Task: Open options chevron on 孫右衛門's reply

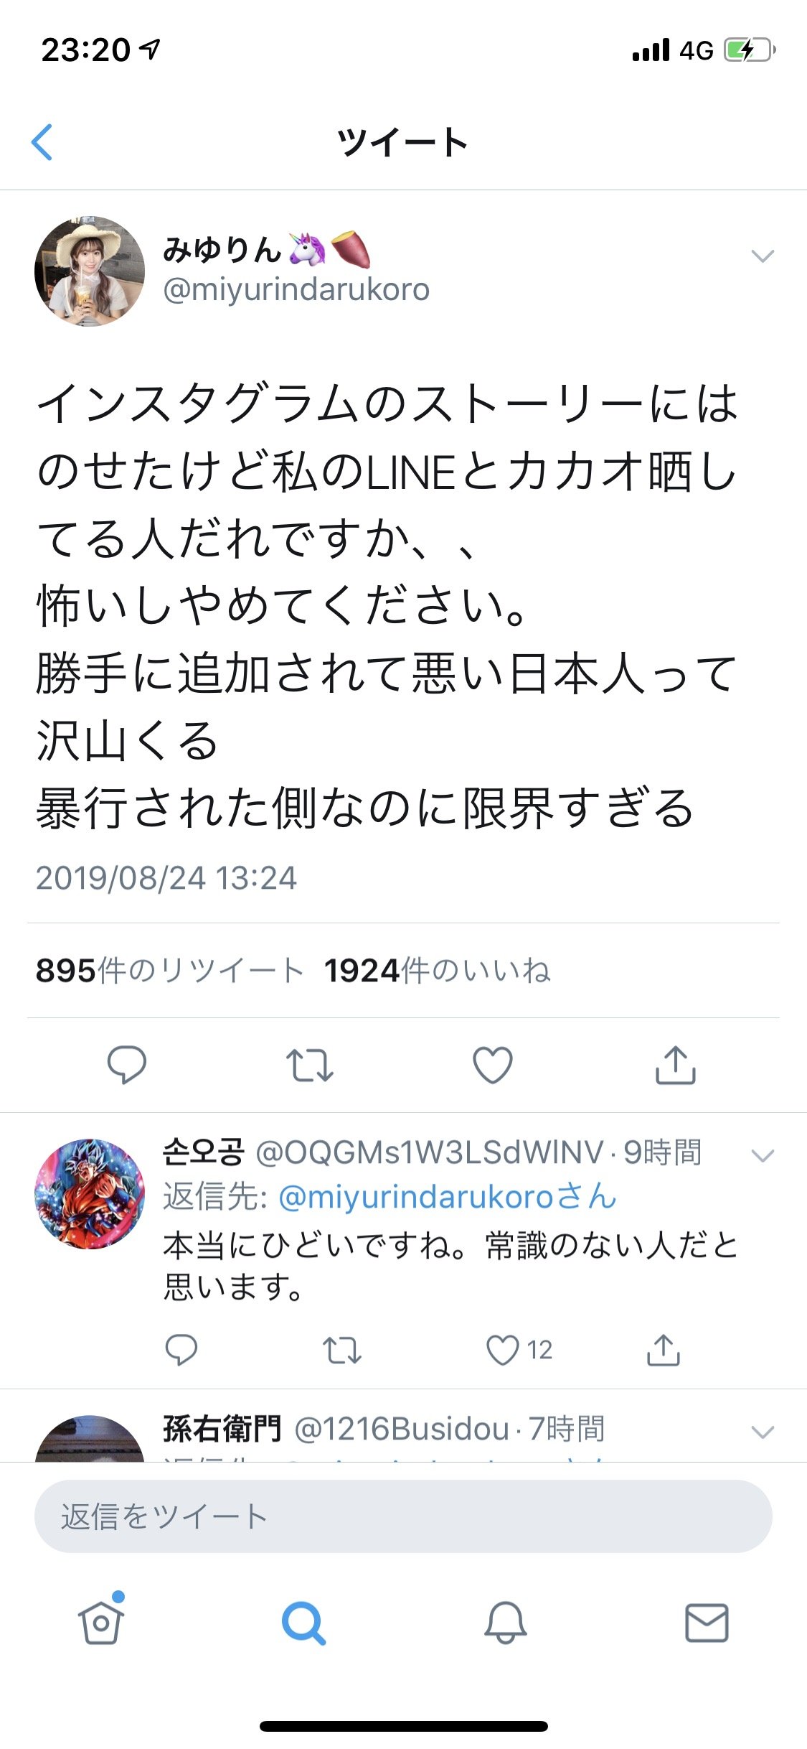Action: 762,1432
